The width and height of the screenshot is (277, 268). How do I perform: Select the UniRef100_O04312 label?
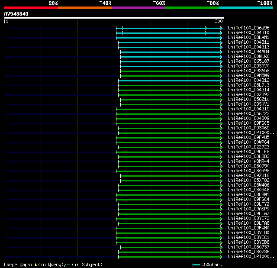pos(248,81)
